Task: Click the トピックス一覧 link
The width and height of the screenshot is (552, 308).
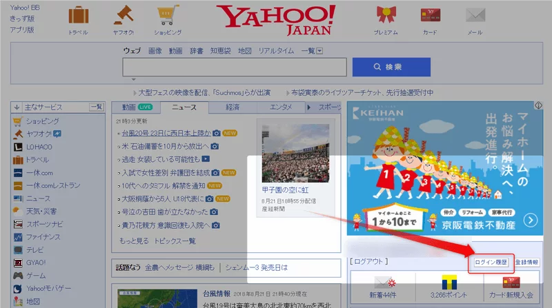Action: 175,241
